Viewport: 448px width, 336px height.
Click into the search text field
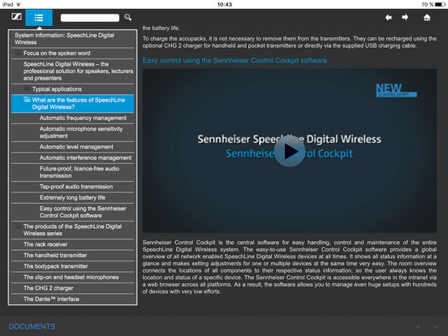pyautogui.click(x=90, y=18)
